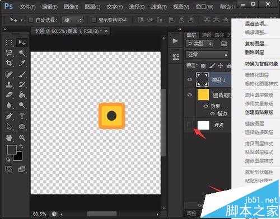Open the collapsed Properties panel icon
This screenshot has height=219, width=280.
click(x=175, y=56)
